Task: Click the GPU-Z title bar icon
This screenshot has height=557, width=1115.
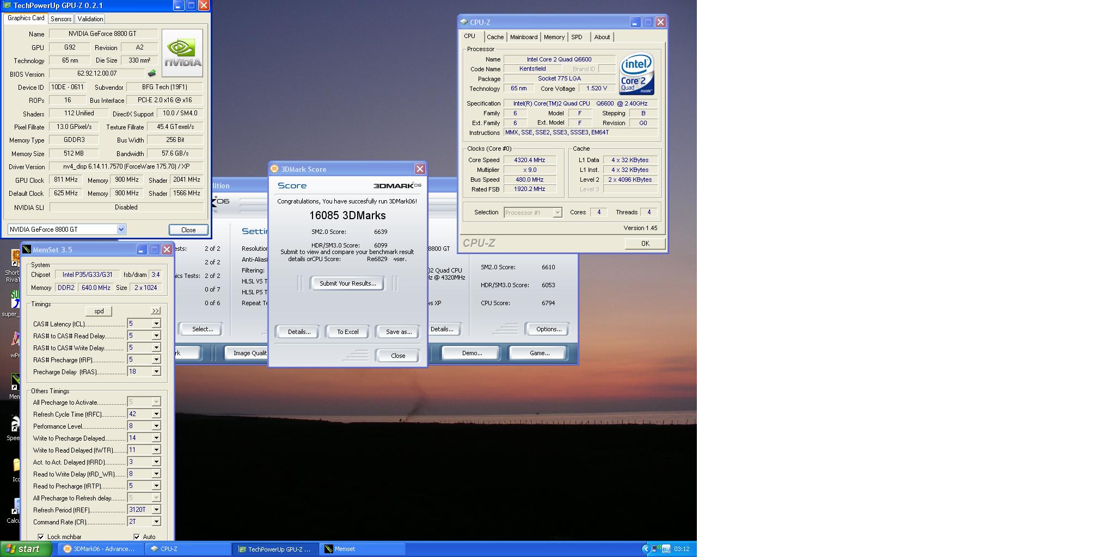Action: point(7,5)
